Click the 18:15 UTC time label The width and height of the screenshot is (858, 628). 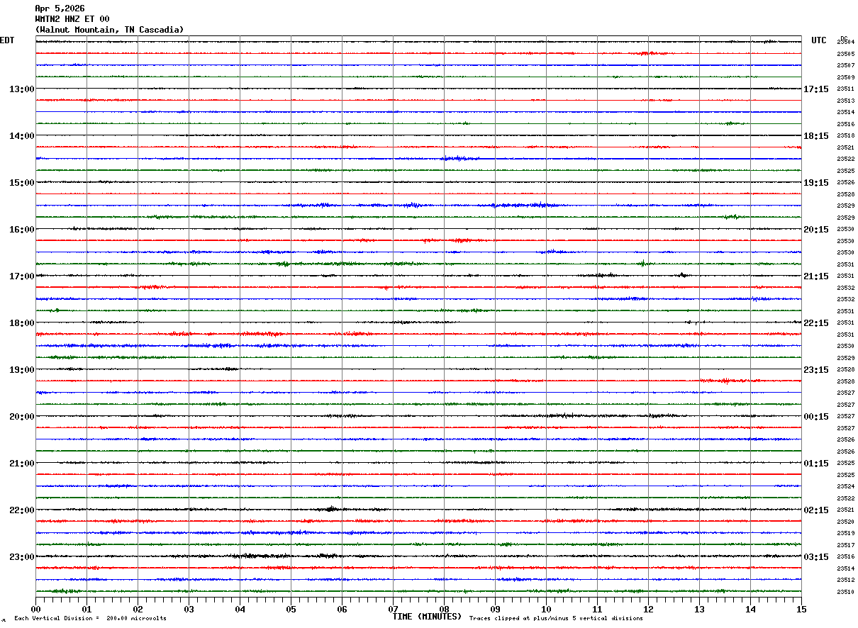[x=816, y=136]
